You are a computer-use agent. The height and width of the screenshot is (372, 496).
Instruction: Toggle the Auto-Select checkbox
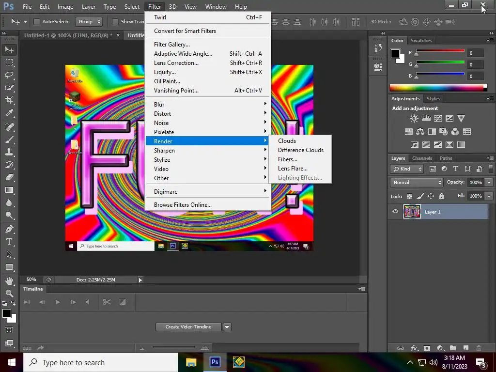[37, 22]
